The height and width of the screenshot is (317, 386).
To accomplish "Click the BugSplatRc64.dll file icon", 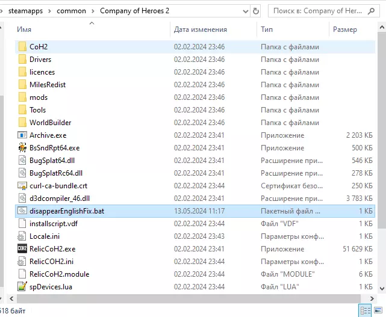I will (x=22, y=173).
